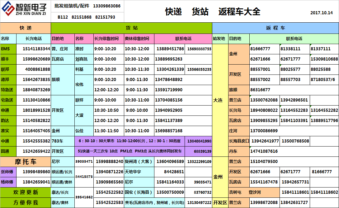Click contact number 13889451786
Image resolution: width=339 pixels, height=208 pixels.
coord(170,49)
